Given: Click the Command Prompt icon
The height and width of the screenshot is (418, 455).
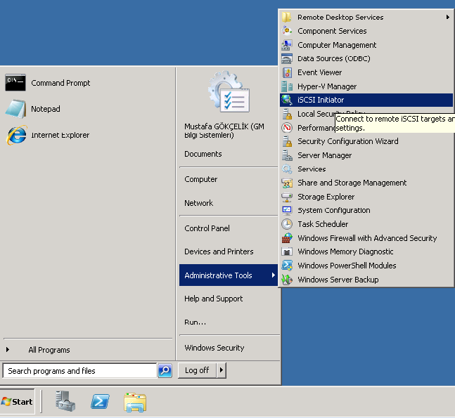Looking at the screenshot, I should coord(15,83).
